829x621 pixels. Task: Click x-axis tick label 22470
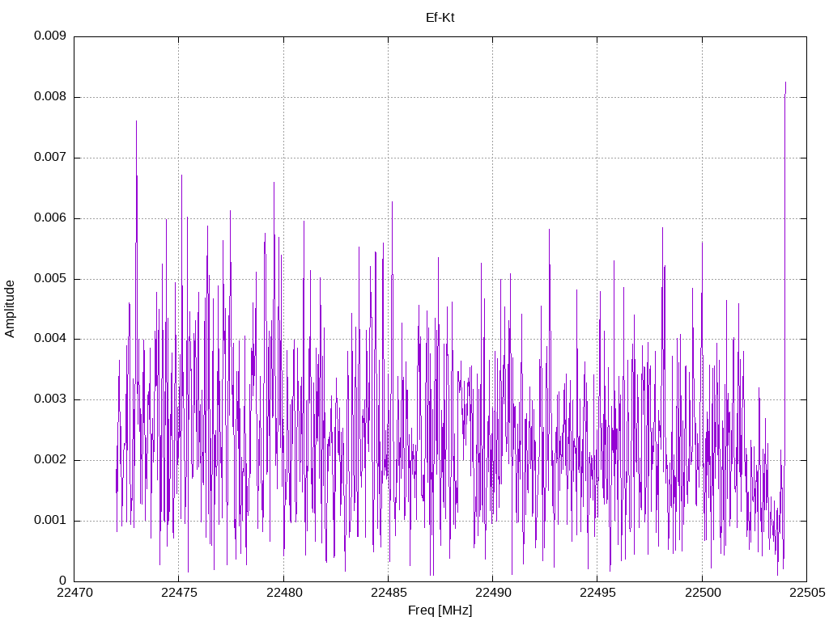point(74,593)
